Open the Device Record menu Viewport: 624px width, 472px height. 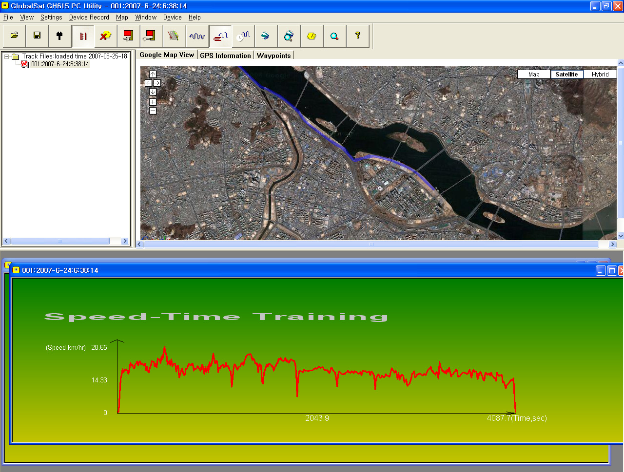[89, 17]
